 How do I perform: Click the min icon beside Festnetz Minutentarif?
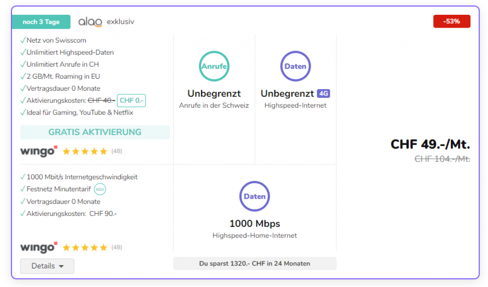(x=100, y=189)
